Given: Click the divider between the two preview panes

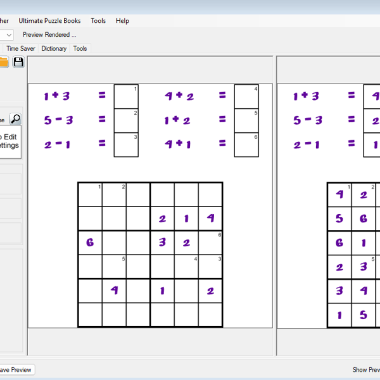Looking at the screenshot, I should pyautogui.click(x=275, y=203).
